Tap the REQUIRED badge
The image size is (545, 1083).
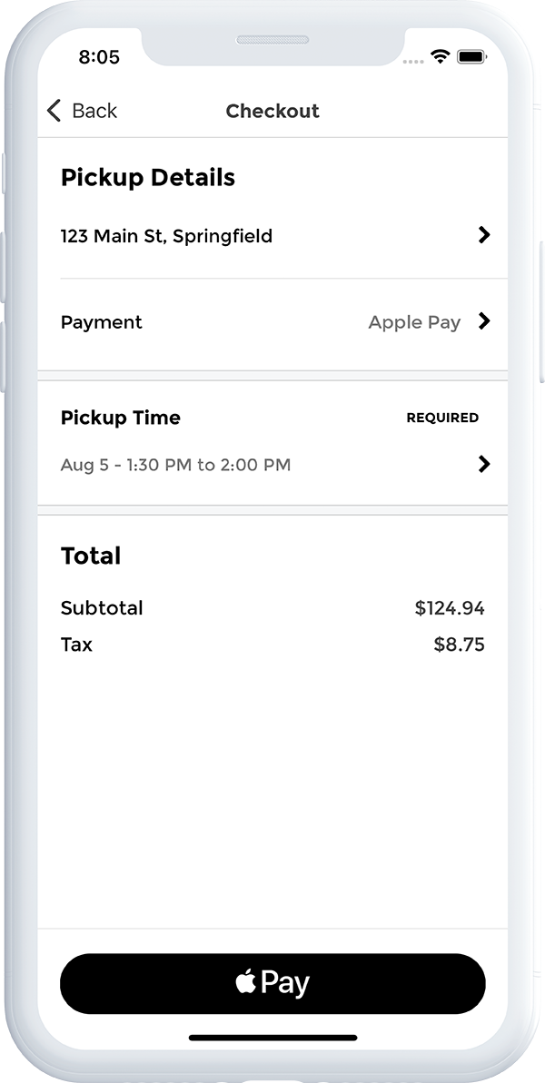[x=442, y=418]
